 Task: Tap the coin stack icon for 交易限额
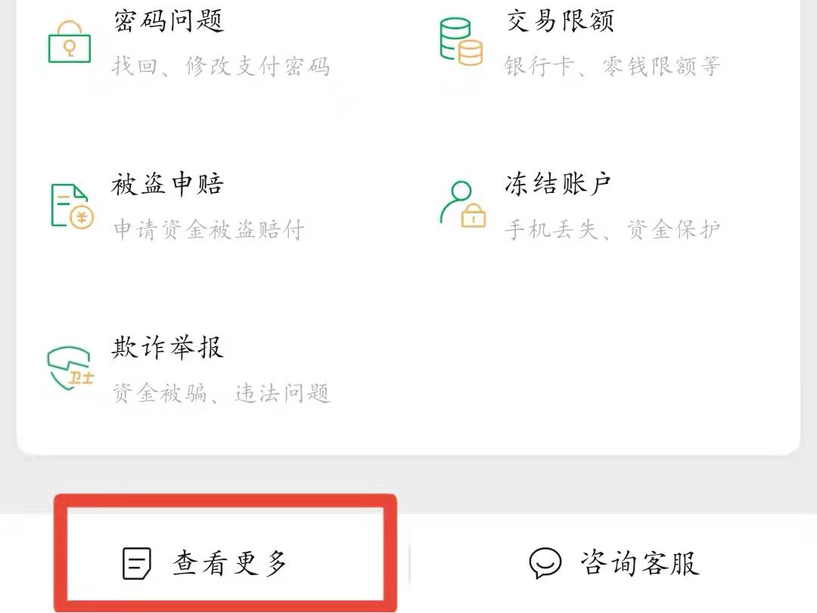[x=461, y=42]
